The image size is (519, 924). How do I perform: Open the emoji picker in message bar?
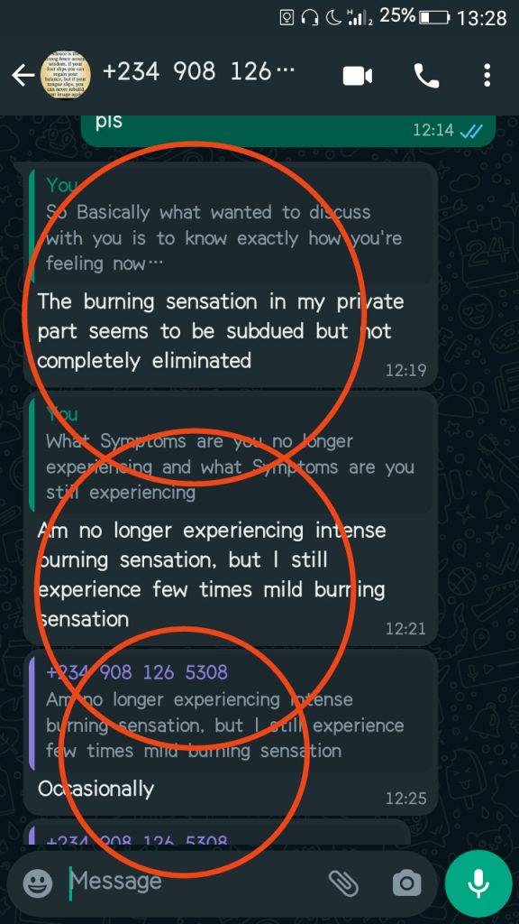coord(38,883)
